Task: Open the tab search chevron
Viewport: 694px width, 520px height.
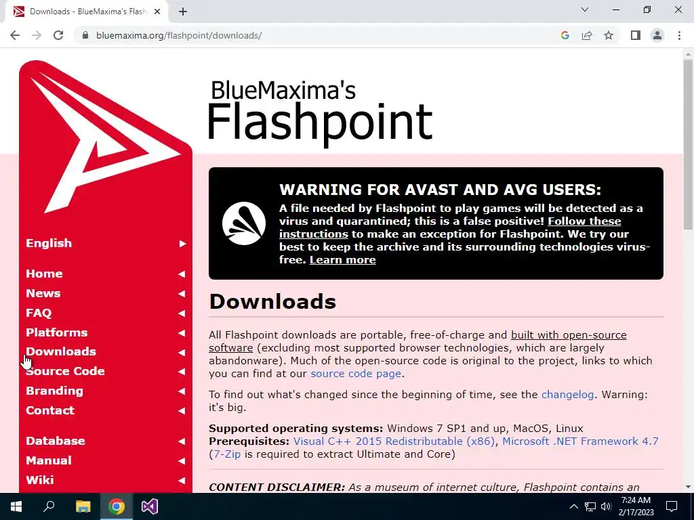Action: pyautogui.click(x=585, y=9)
